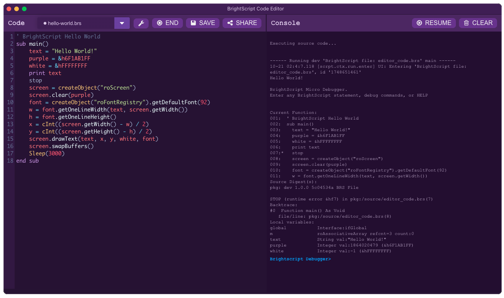This screenshot has width=504, height=298.
Task: Click the wrench settings icon
Action: (141, 23)
